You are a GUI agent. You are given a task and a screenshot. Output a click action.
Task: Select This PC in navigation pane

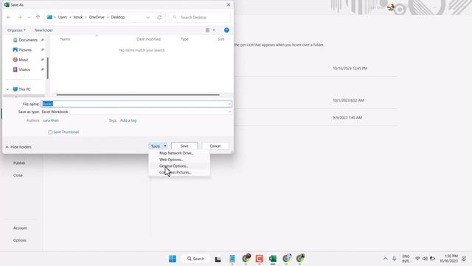(24, 89)
